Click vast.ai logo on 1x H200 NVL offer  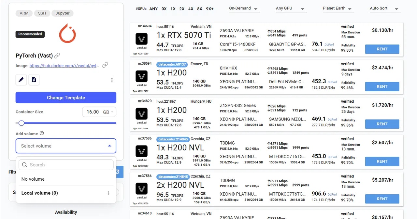141,151
